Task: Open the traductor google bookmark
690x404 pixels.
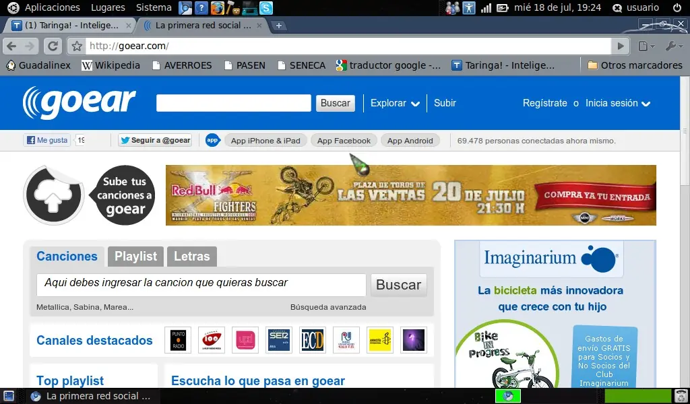Action: (388, 65)
